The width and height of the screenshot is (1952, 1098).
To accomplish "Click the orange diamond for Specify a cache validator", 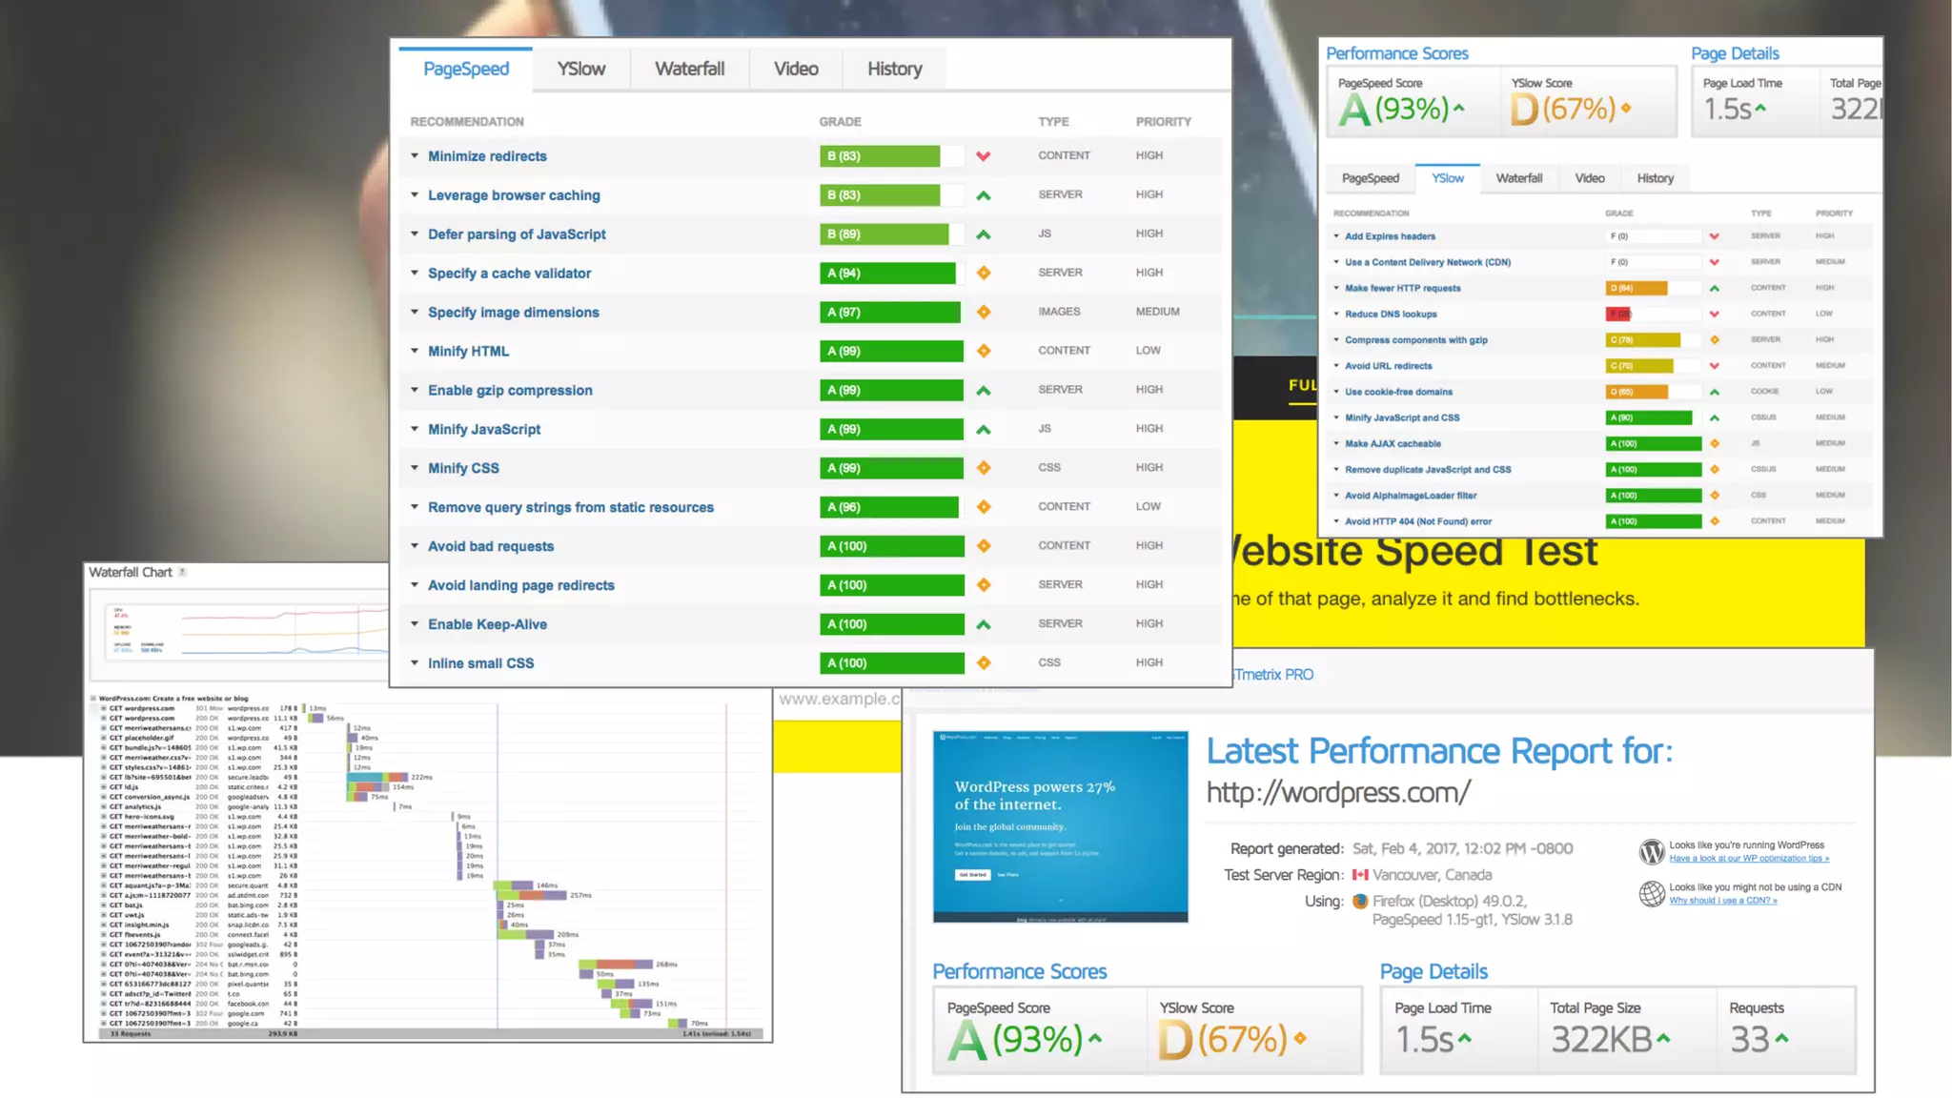I will click(x=984, y=273).
